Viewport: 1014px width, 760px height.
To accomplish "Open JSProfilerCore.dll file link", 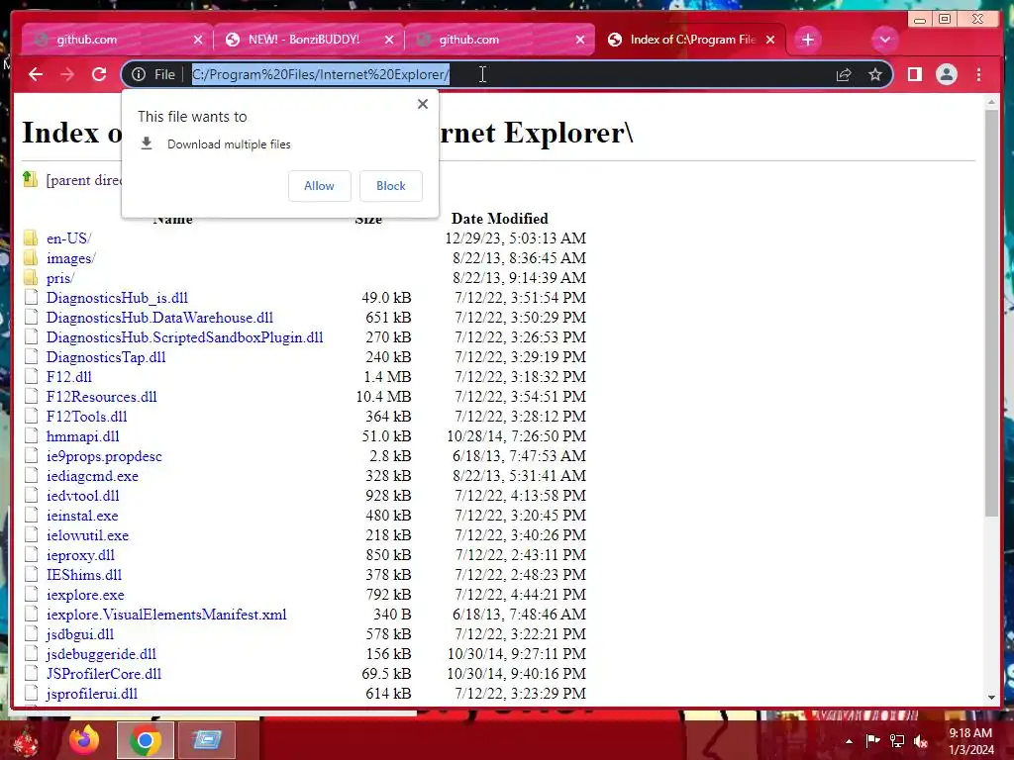I will coord(104,674).
